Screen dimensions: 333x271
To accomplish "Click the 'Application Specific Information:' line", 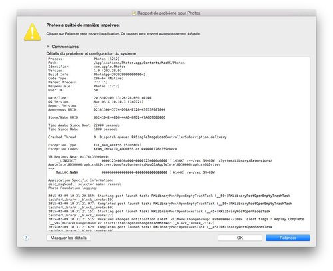I will (81, 180).
